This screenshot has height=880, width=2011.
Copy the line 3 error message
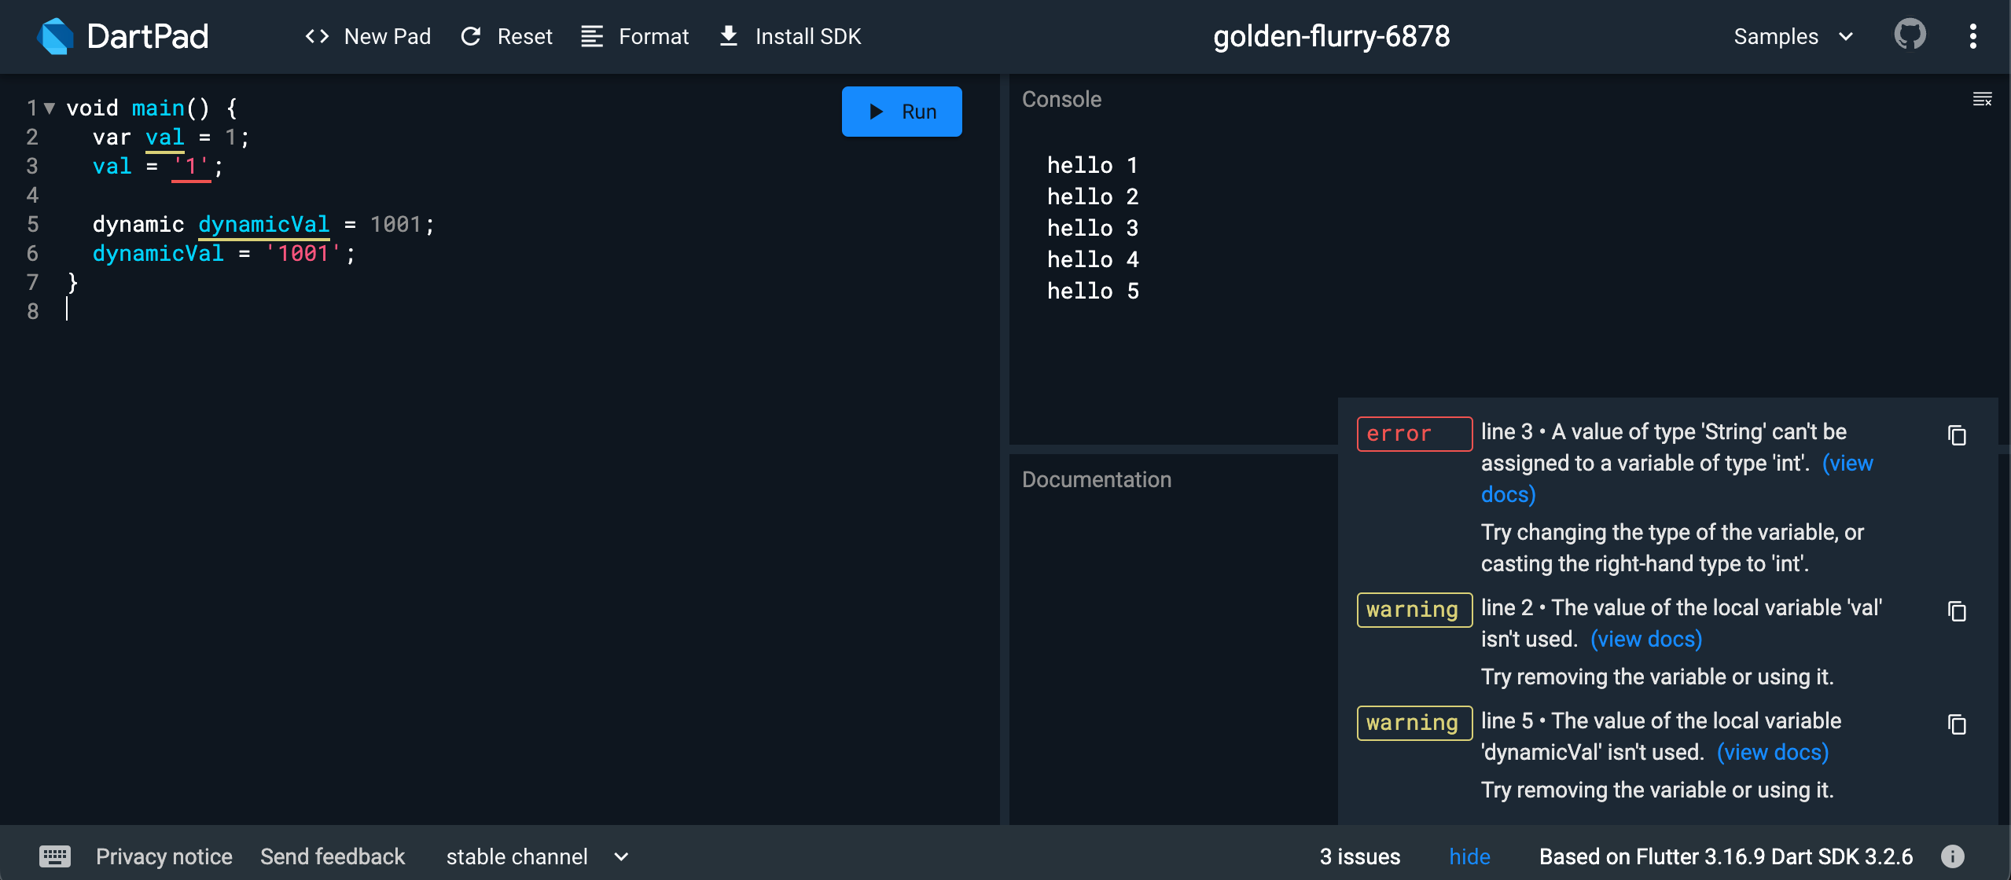tap(1957, 435)
